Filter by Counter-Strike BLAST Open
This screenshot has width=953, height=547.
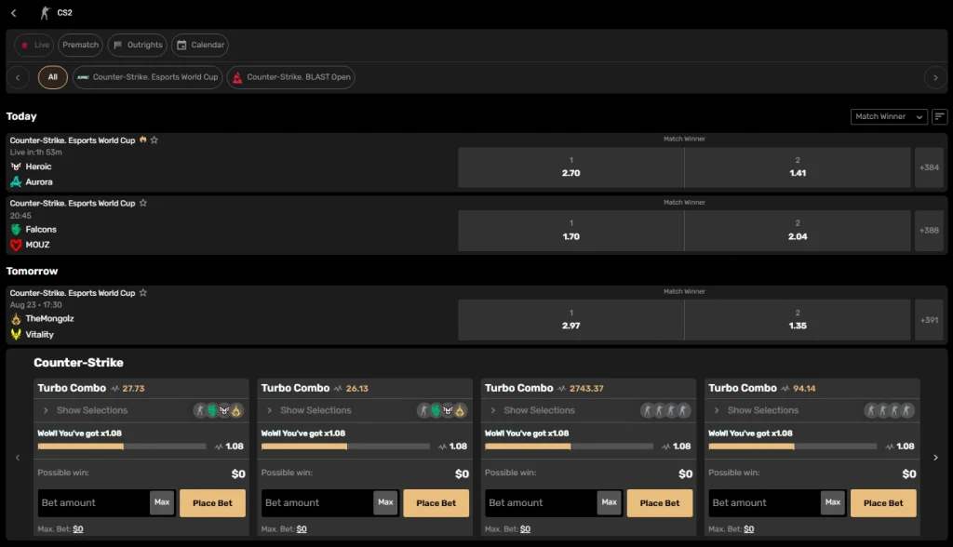[x=291, y=77]
